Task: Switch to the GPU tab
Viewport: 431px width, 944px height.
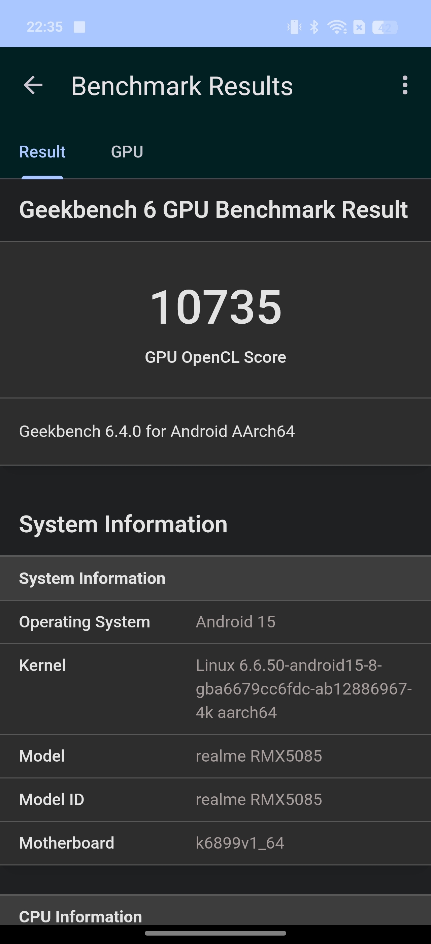Action: 127,152
